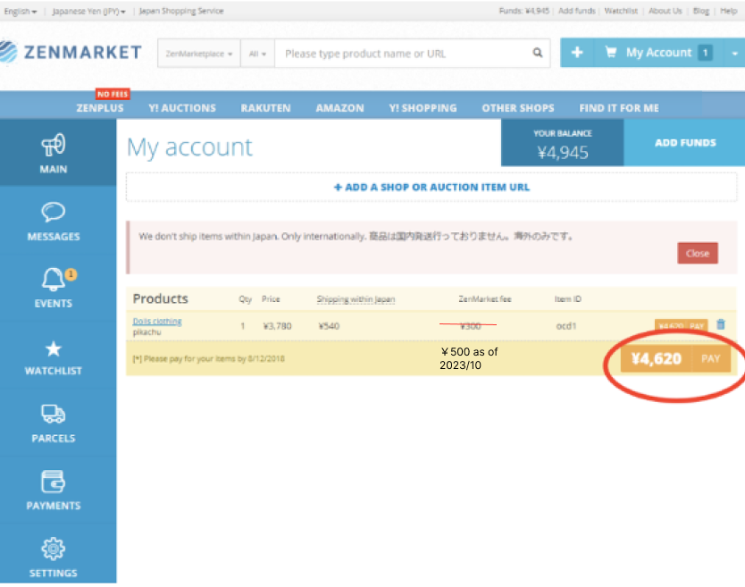
Task: Open the Other Shops tab
Action: 518,108
